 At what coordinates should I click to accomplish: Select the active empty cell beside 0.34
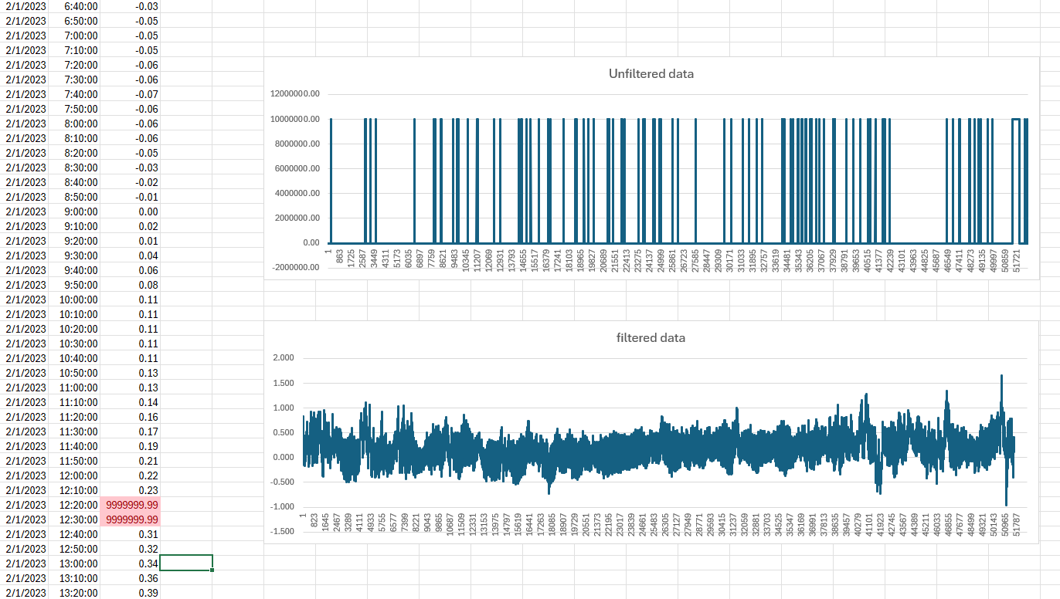pos(186,563)
